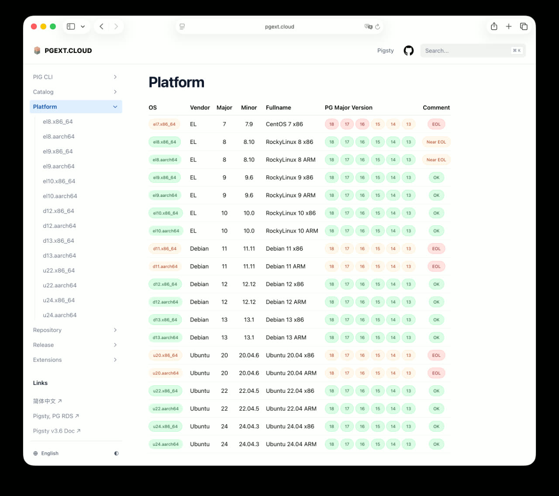The height and width of the screenshot is (496, 559).
Task: Click the d12.x86_64 green OS badge
Action: (x=165, y=284)
